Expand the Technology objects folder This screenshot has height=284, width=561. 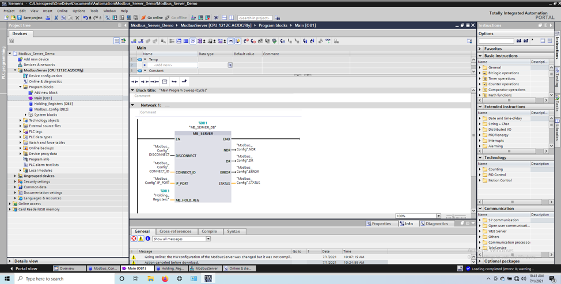click(x=20, y=120)
